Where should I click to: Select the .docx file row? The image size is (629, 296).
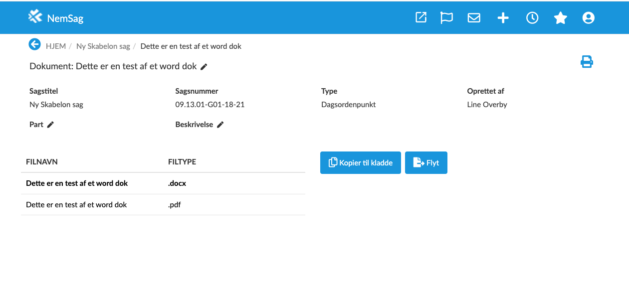coord(77,183)
